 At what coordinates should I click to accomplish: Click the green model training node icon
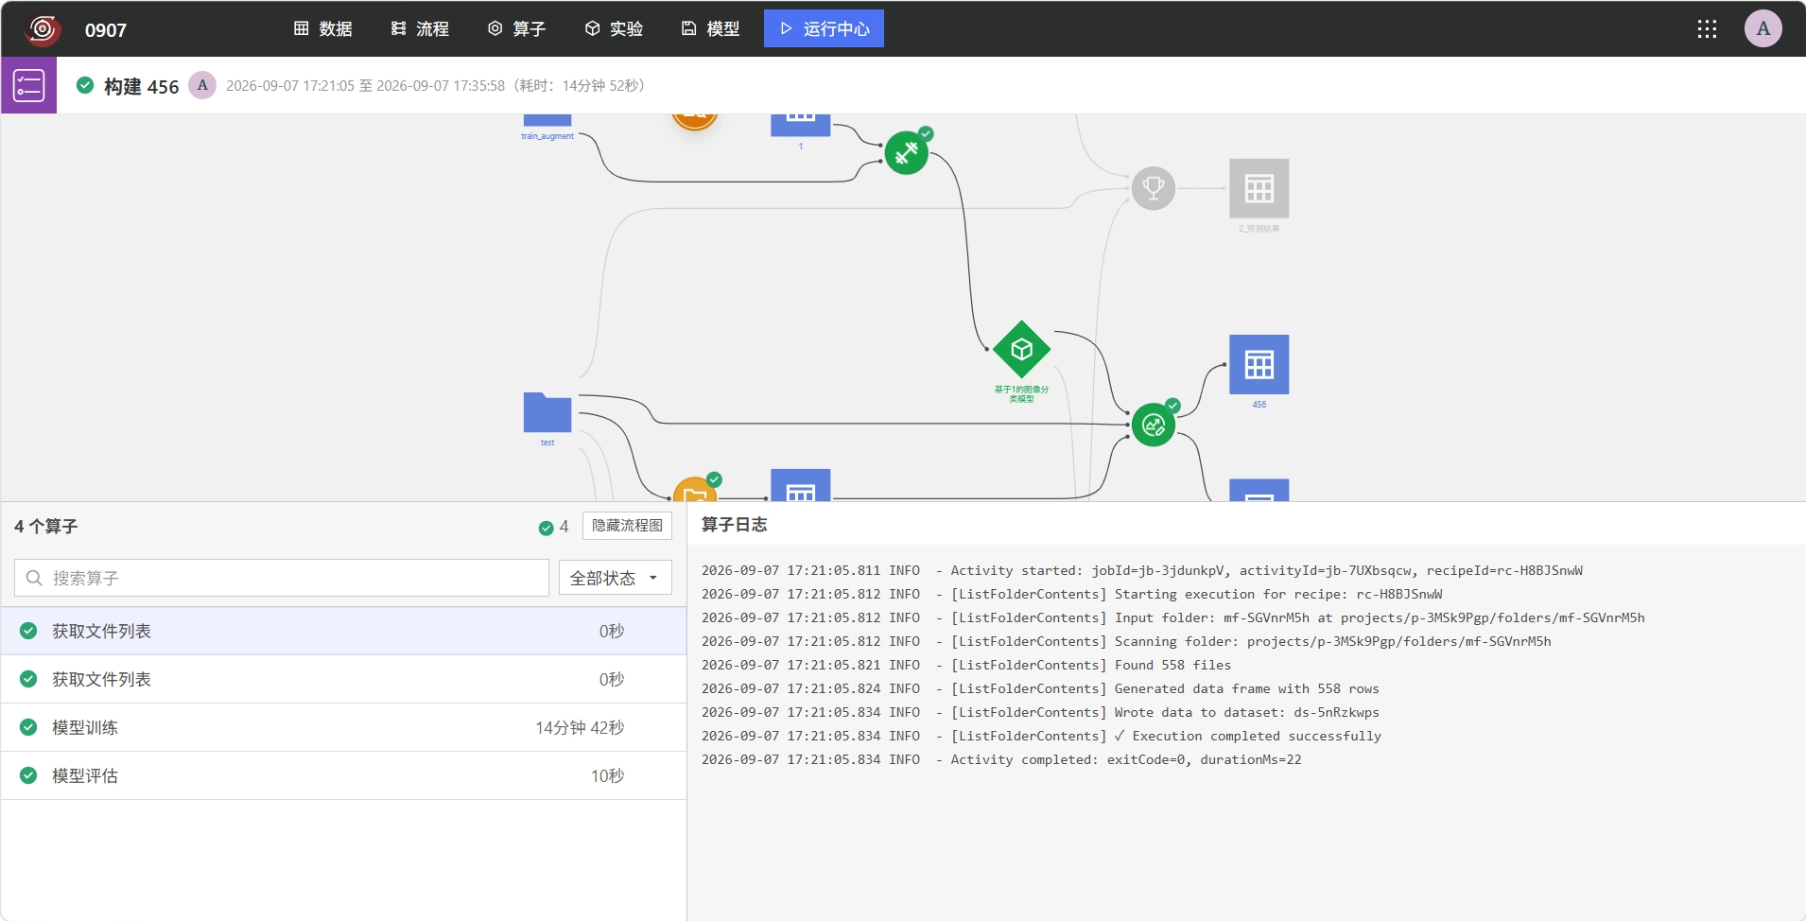click(906, 153)
